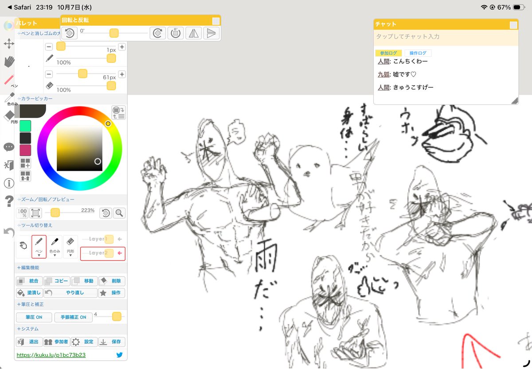Switch to the 参加ログ tab
532x369 pixels.
tap(388, 53)
